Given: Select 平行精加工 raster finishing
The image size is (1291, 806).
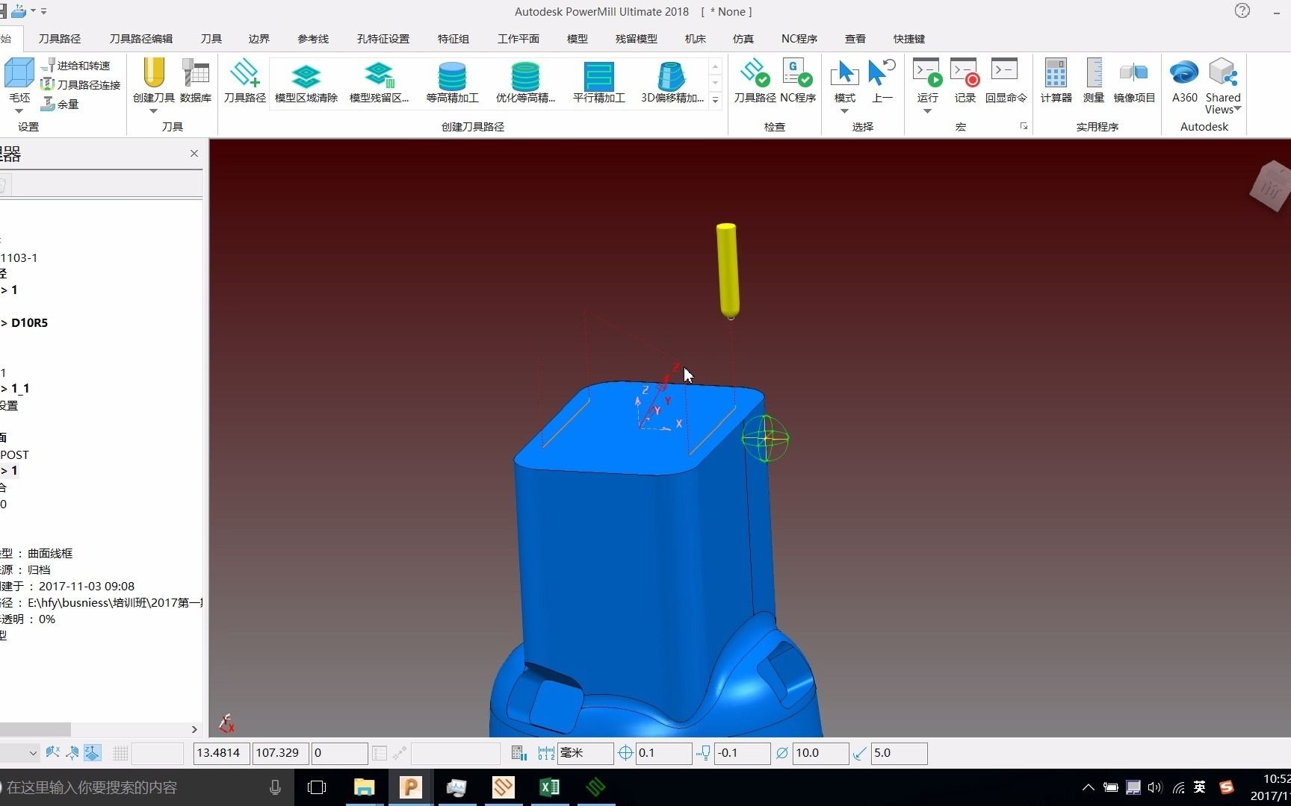Looking at the screenshot, I should tap(598, 82).
